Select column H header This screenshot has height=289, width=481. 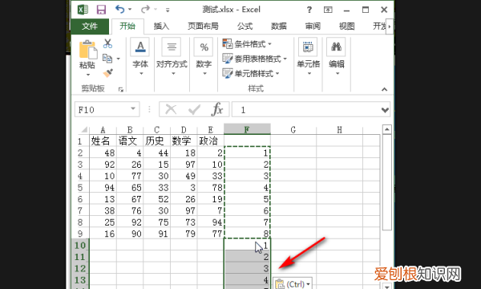pos(340,129)
